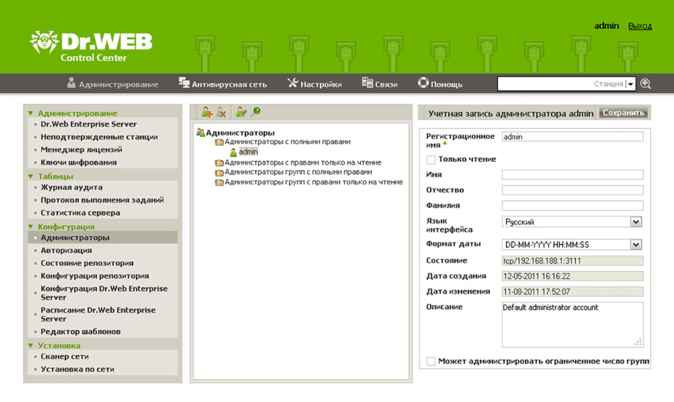Click the delete administrator account icon
The width and height of the screenshot is (674, 402).
(x=221, y=112)
